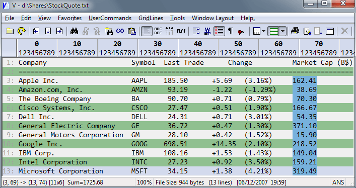Image resolution: width=356 pixels, height=188 pixels.
Task: Open Find with the black binoculars icon
Action: point(74,31)
